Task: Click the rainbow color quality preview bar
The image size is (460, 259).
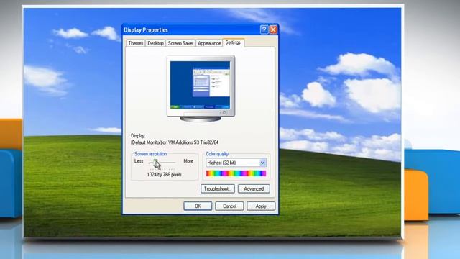Action: [236, 173]
